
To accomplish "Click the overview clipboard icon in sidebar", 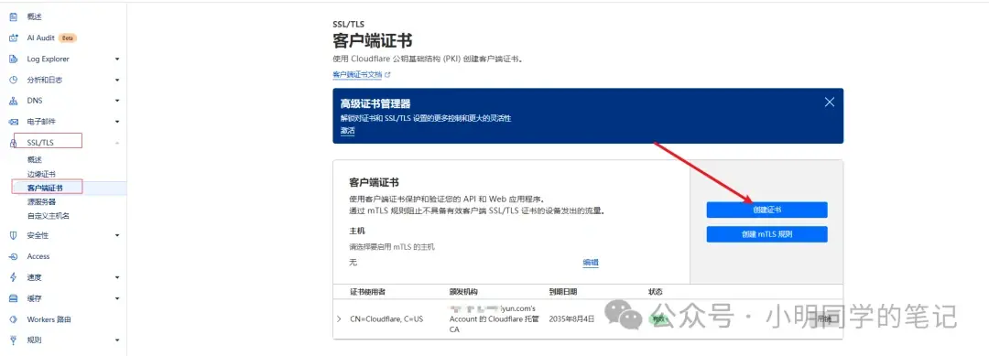I will point(13,17).
